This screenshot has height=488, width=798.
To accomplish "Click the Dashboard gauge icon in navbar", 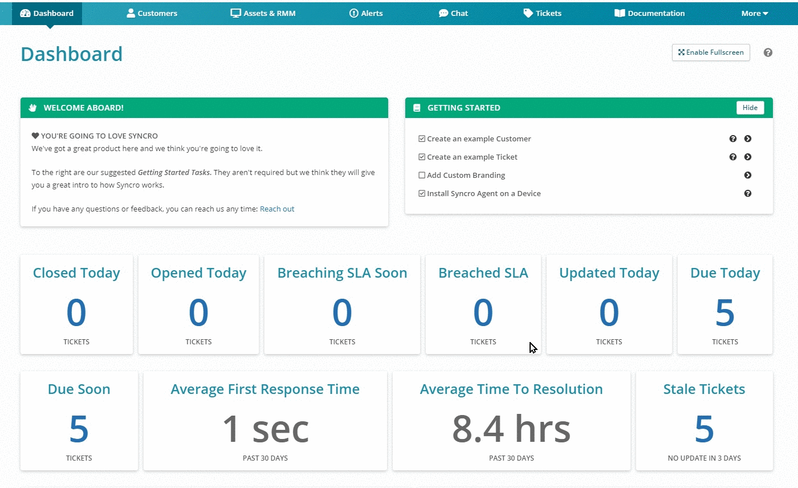I will (x=25, y=13).
